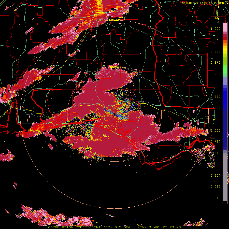Viewport: 229px width, 229px height.
Task: Click the DCC label above the color scale
Action: pos(223,15)
